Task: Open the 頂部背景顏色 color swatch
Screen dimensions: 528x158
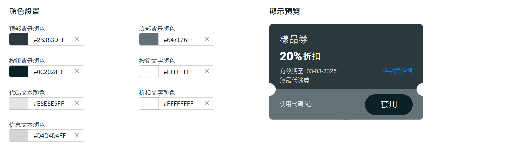Action: coord(19,40)
